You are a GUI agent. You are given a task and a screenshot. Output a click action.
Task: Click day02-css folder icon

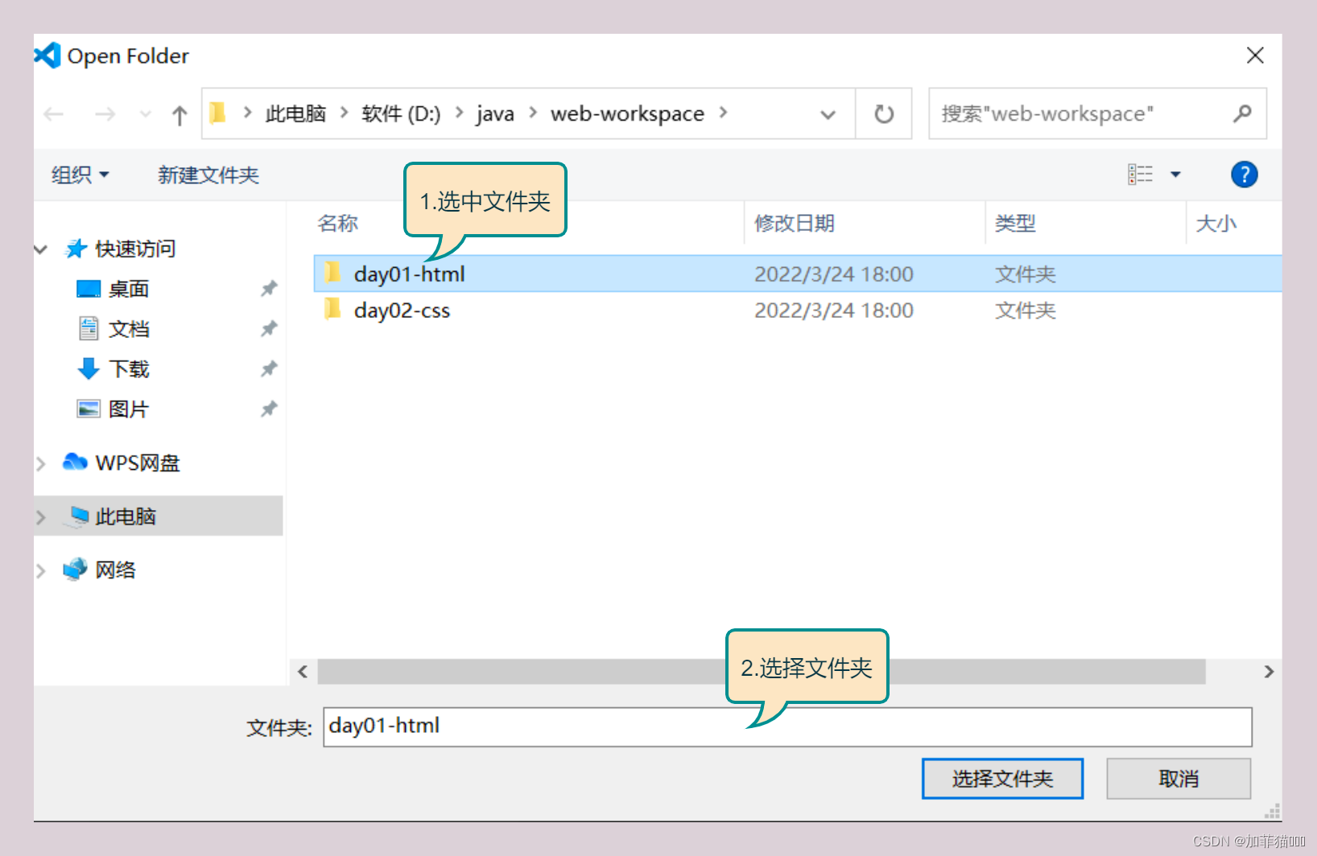(332, 309)
